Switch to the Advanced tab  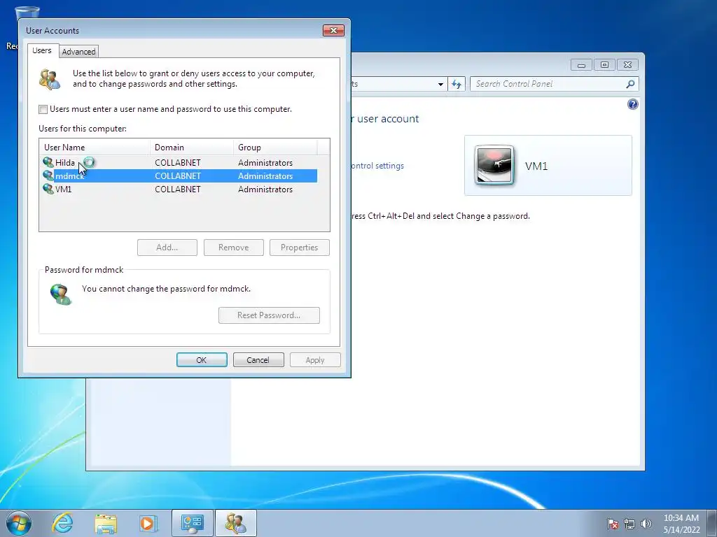tap(78, 52)
